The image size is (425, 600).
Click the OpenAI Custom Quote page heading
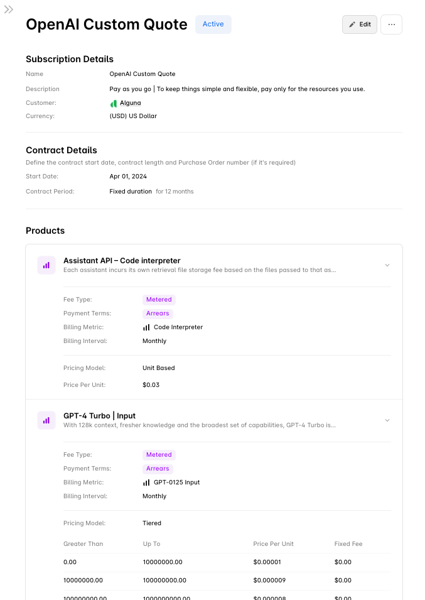[106, 25]
